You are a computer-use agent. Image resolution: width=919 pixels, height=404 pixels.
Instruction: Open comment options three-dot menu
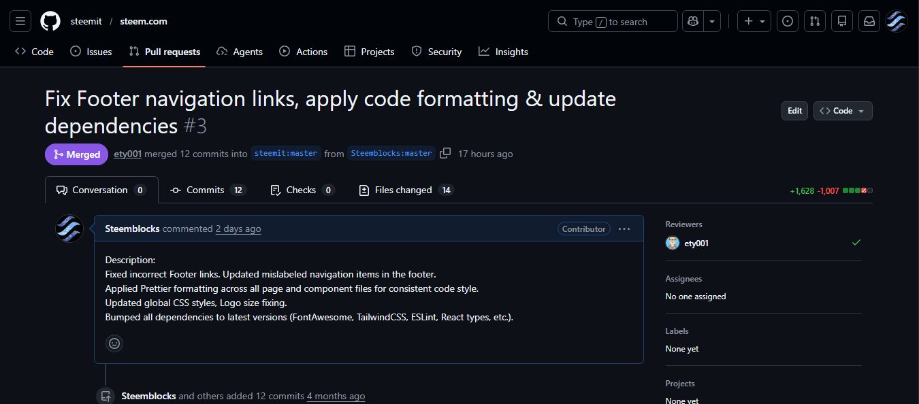(x=624, y=229)
